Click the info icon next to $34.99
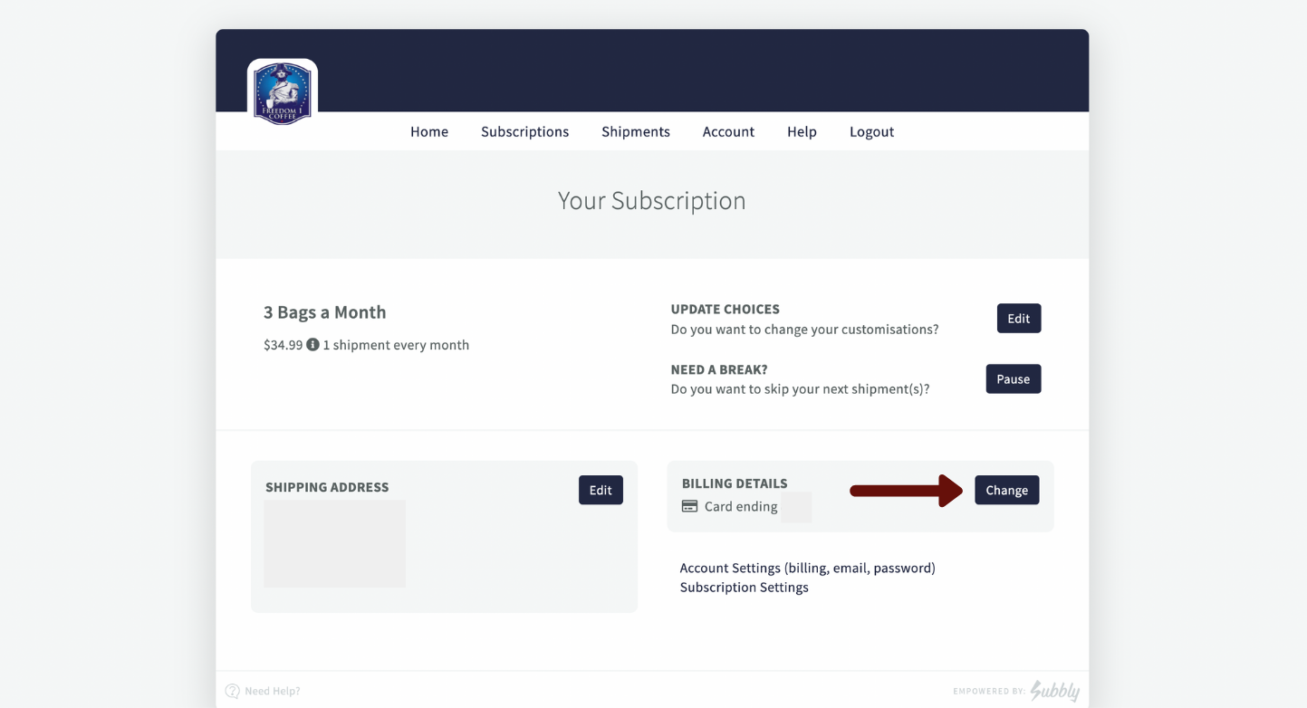This screenshot has width=1307, height=708. (x=313, y=345)
